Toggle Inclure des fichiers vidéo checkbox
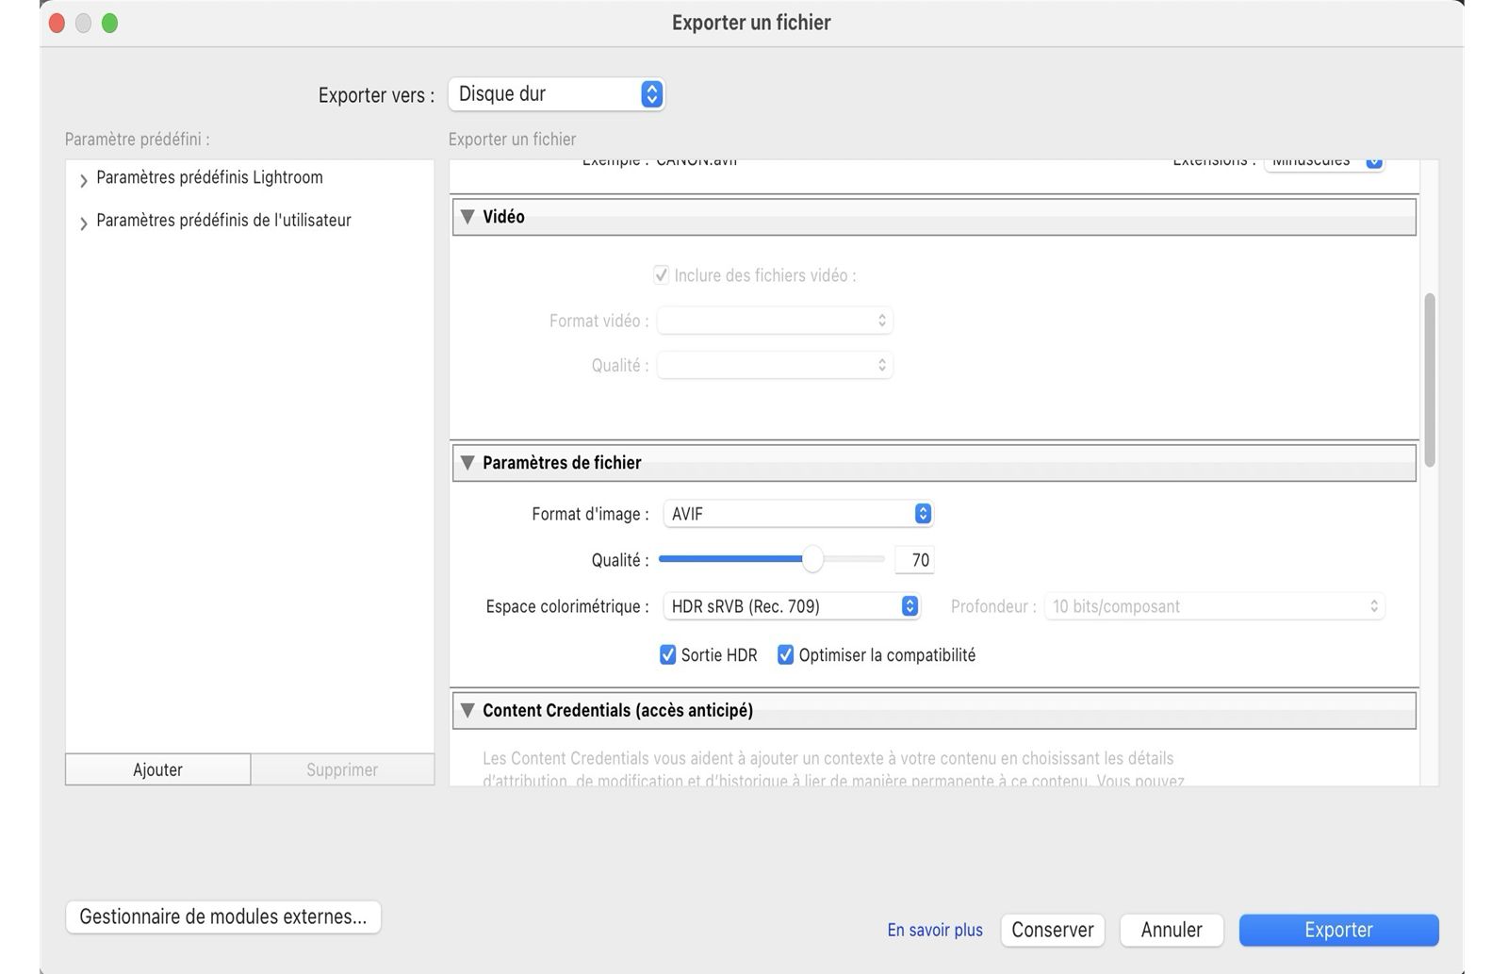The image size is (1508, 974). [662, 275]
